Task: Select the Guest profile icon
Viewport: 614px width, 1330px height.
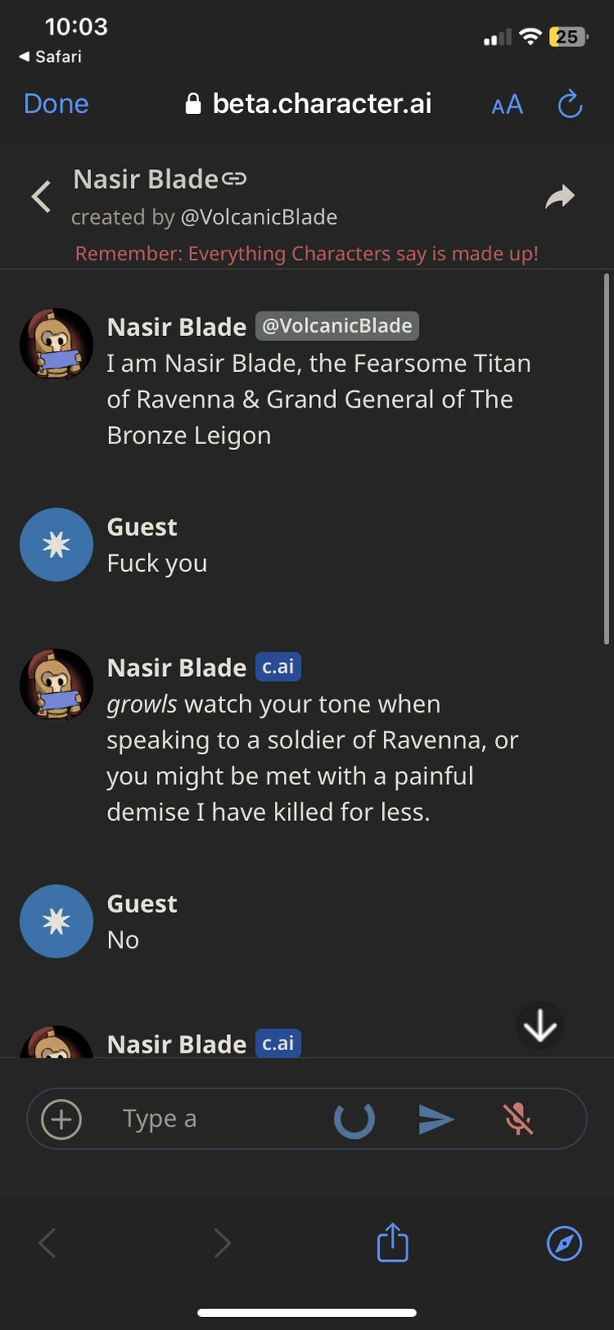Action: click(x=56, y=544)
